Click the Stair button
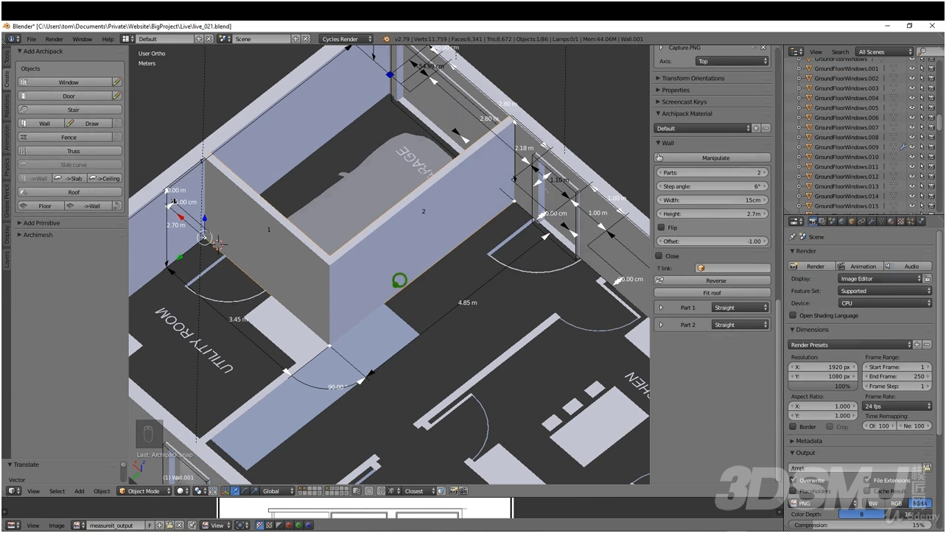The height and width of the screenshot is (533, 946). pyautogui.click(x=70, y=110)
